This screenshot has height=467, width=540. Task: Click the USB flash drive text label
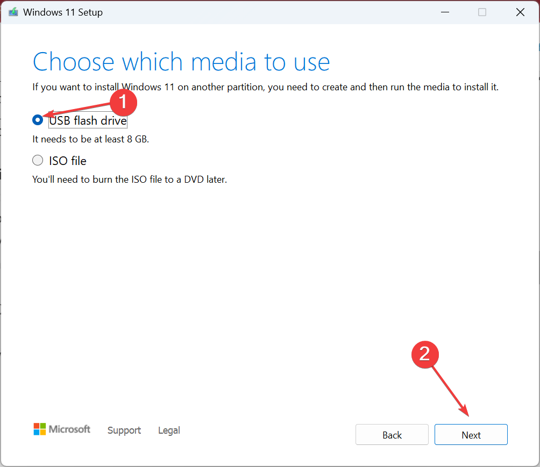(88, 120)
